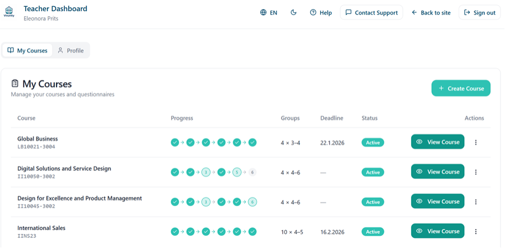505x248 pixels.
Task: Click the Course column header
Action: [26, 118]
